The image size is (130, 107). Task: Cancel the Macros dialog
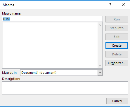tap(117, 101)
